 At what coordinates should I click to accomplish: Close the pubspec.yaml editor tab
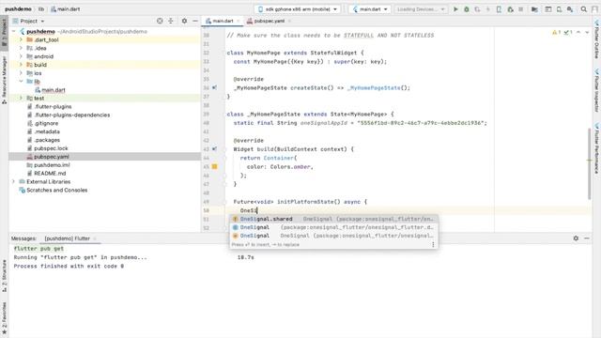coord(289,21)
